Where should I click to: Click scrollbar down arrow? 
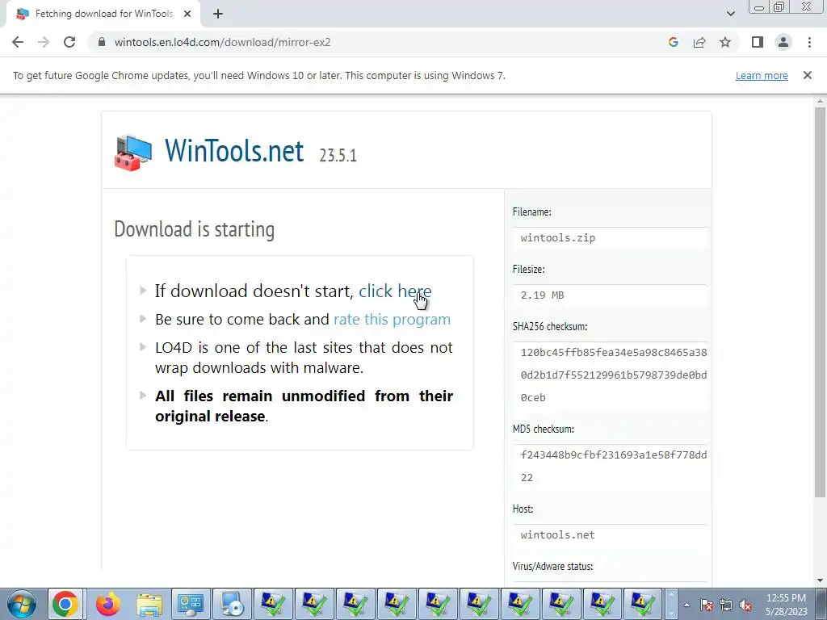[x=820, y=580]
